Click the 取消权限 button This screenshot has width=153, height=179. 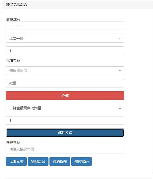[x=60, y=162]
